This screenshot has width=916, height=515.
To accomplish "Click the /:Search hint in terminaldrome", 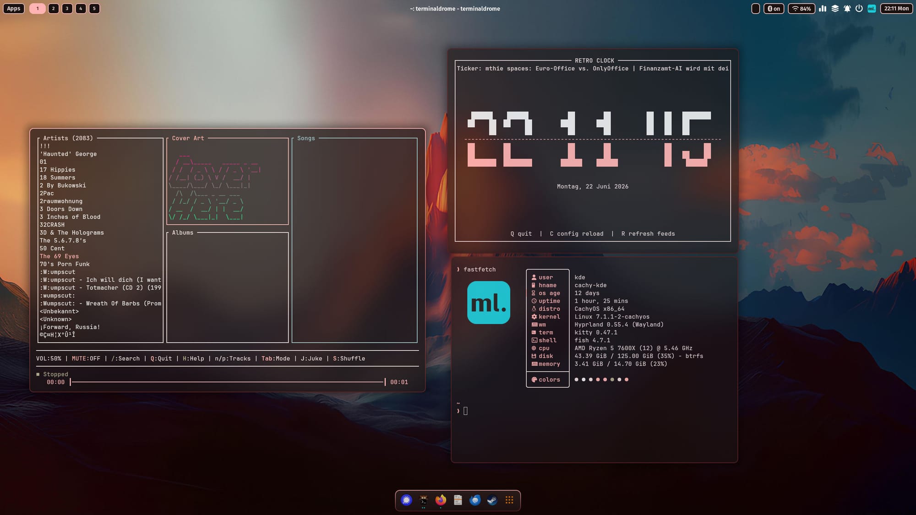I will (x=125, y=358).
